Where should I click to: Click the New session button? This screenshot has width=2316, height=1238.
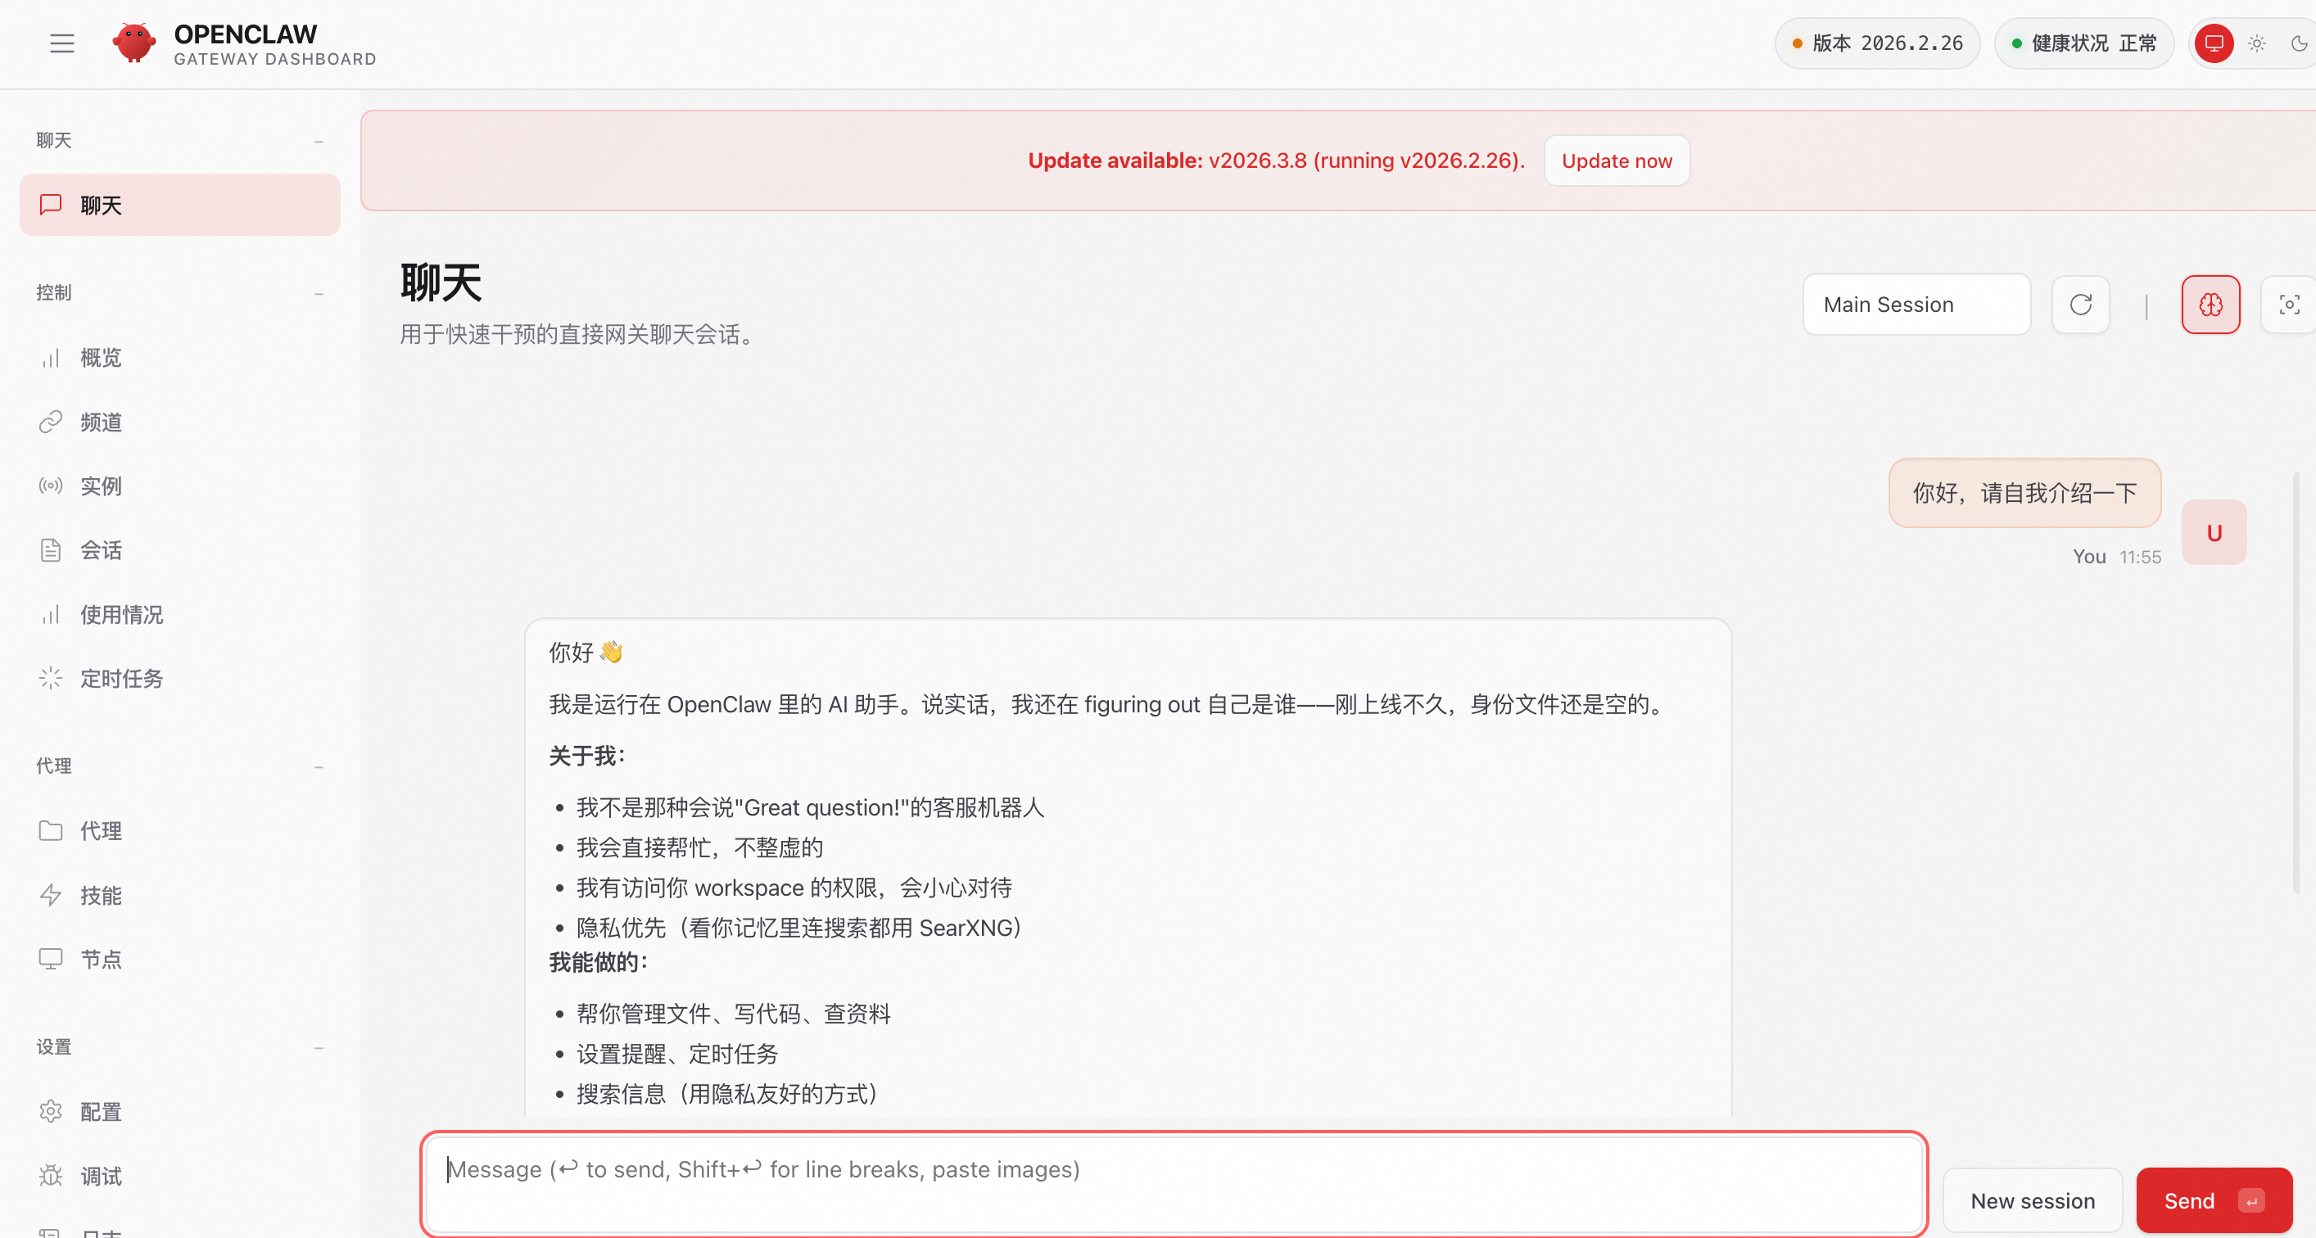tap(2032, 1200)
